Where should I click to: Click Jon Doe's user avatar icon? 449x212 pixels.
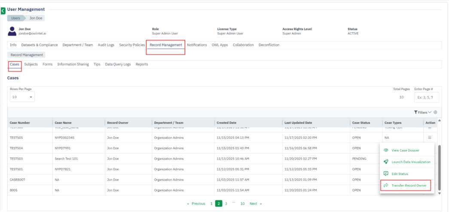(x=12, y=31)
